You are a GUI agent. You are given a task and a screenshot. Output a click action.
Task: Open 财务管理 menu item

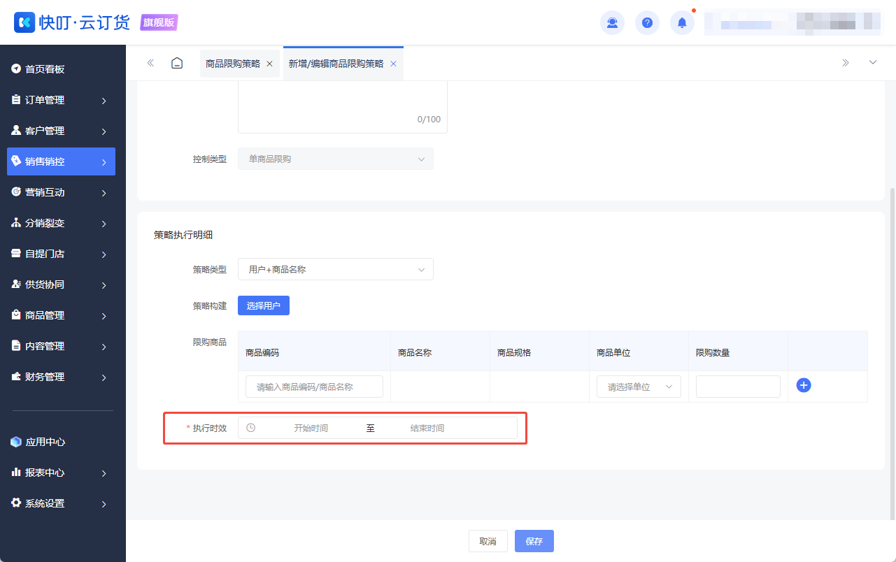[x=61, y=377]
